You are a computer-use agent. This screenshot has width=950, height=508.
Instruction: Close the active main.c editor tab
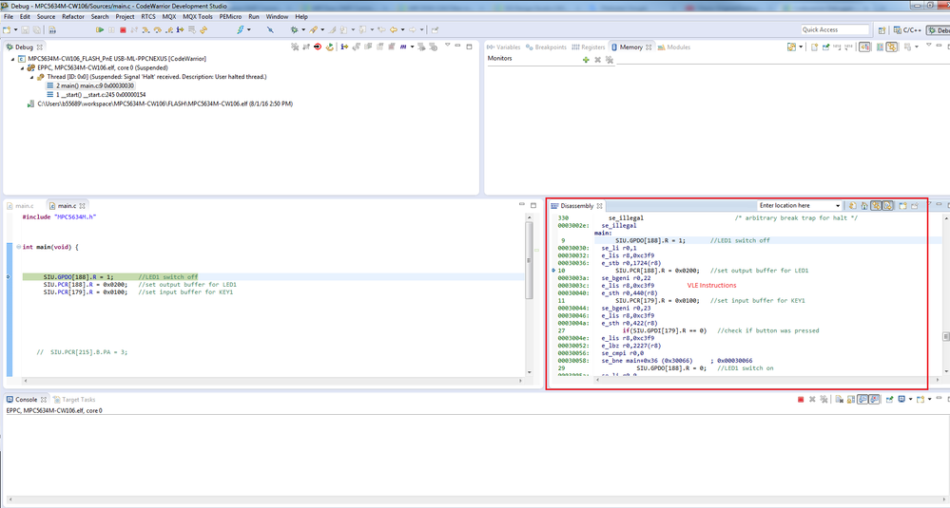(x=83, y=206)
